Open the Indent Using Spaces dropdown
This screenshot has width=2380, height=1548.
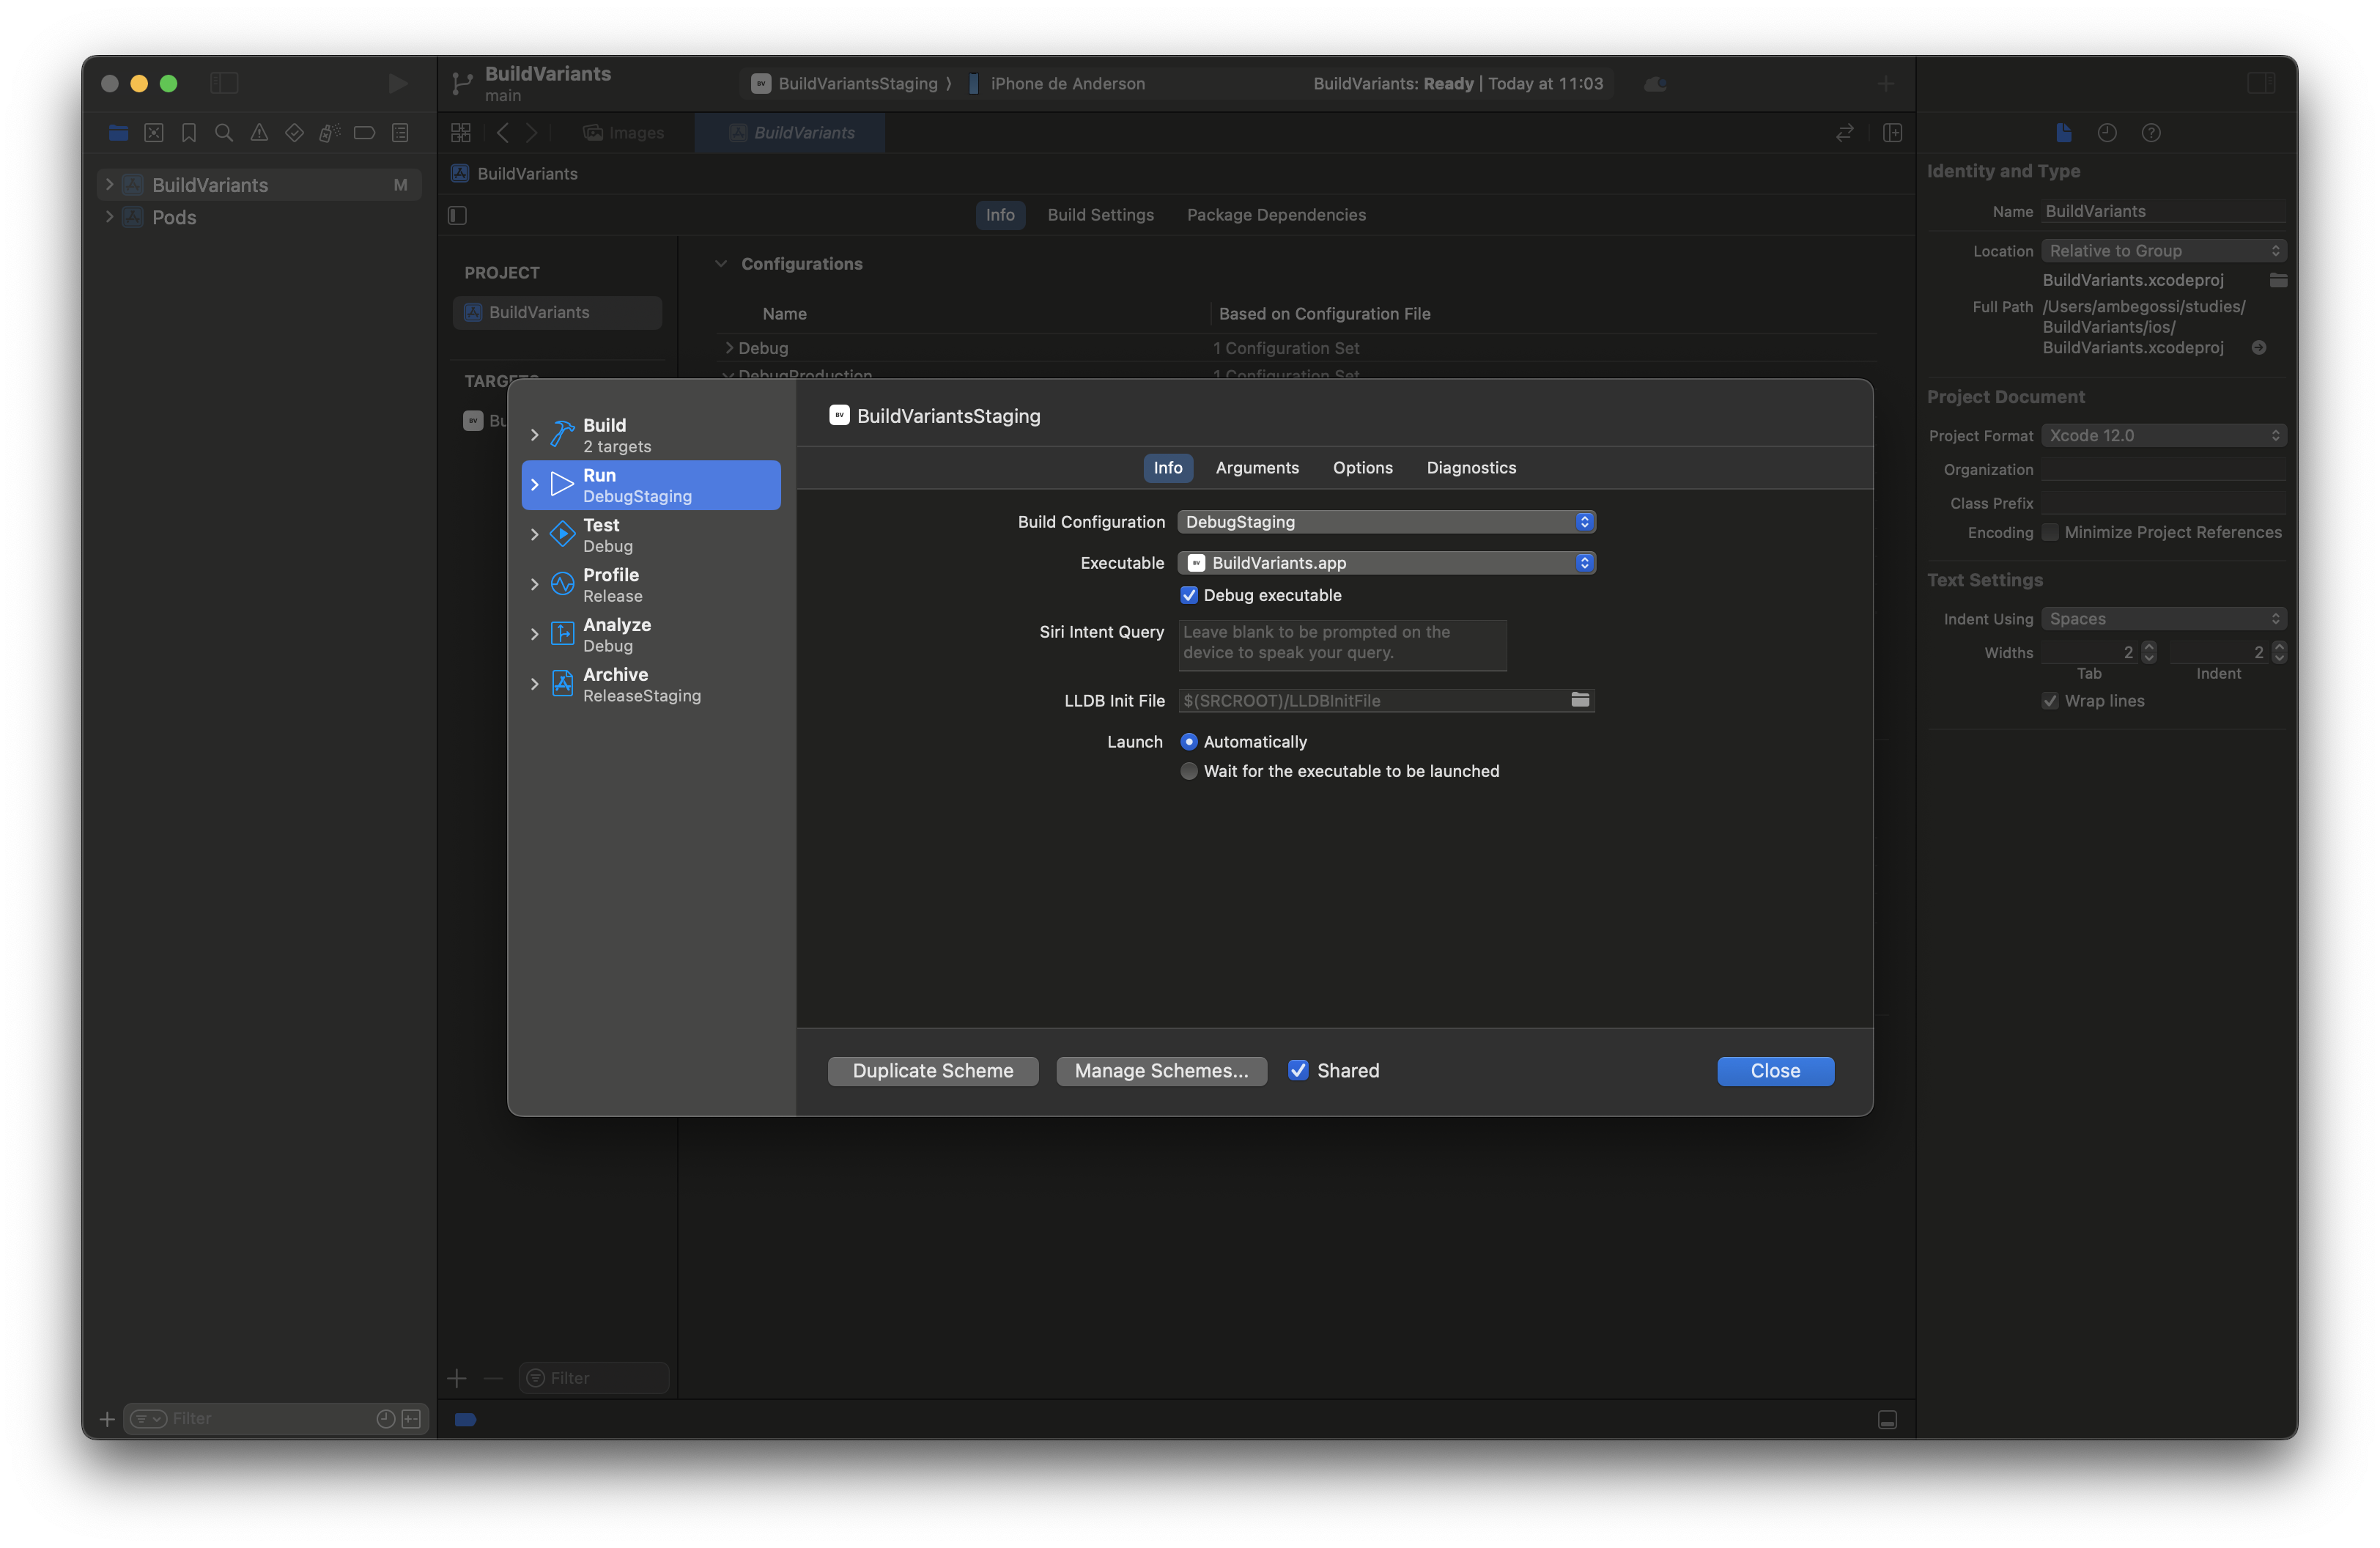(x=2164, y=618)
